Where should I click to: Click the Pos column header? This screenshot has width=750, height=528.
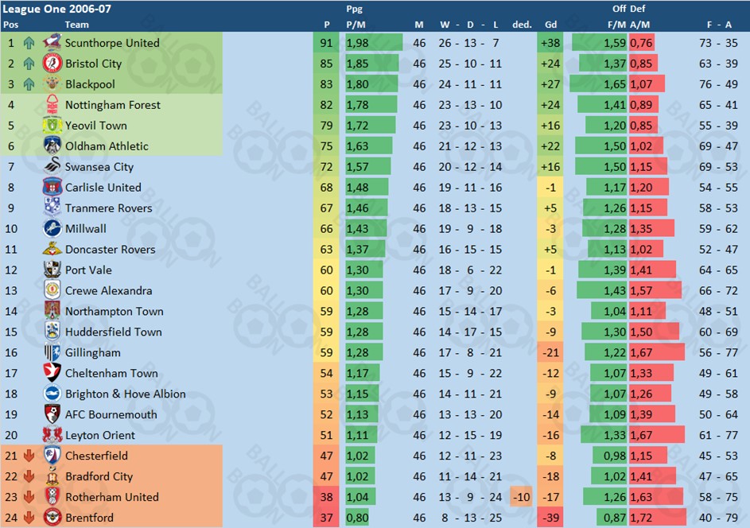(x=10, y=25)
